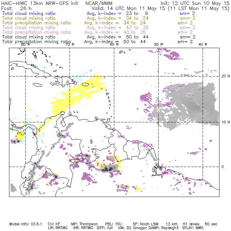
Task: Click the black "Total cloud mixing ratio" legend line
Action: (29, 37)
